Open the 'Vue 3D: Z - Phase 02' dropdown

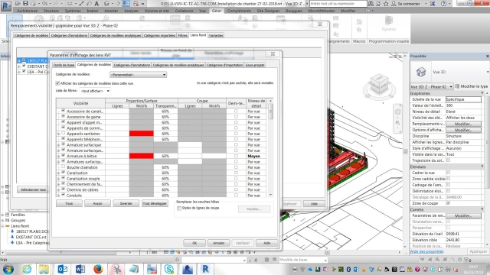click(x=432, y=86)
